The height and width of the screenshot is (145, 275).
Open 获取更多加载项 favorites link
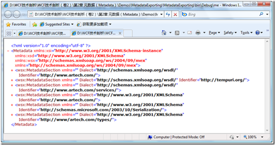[x=92, y=24]
